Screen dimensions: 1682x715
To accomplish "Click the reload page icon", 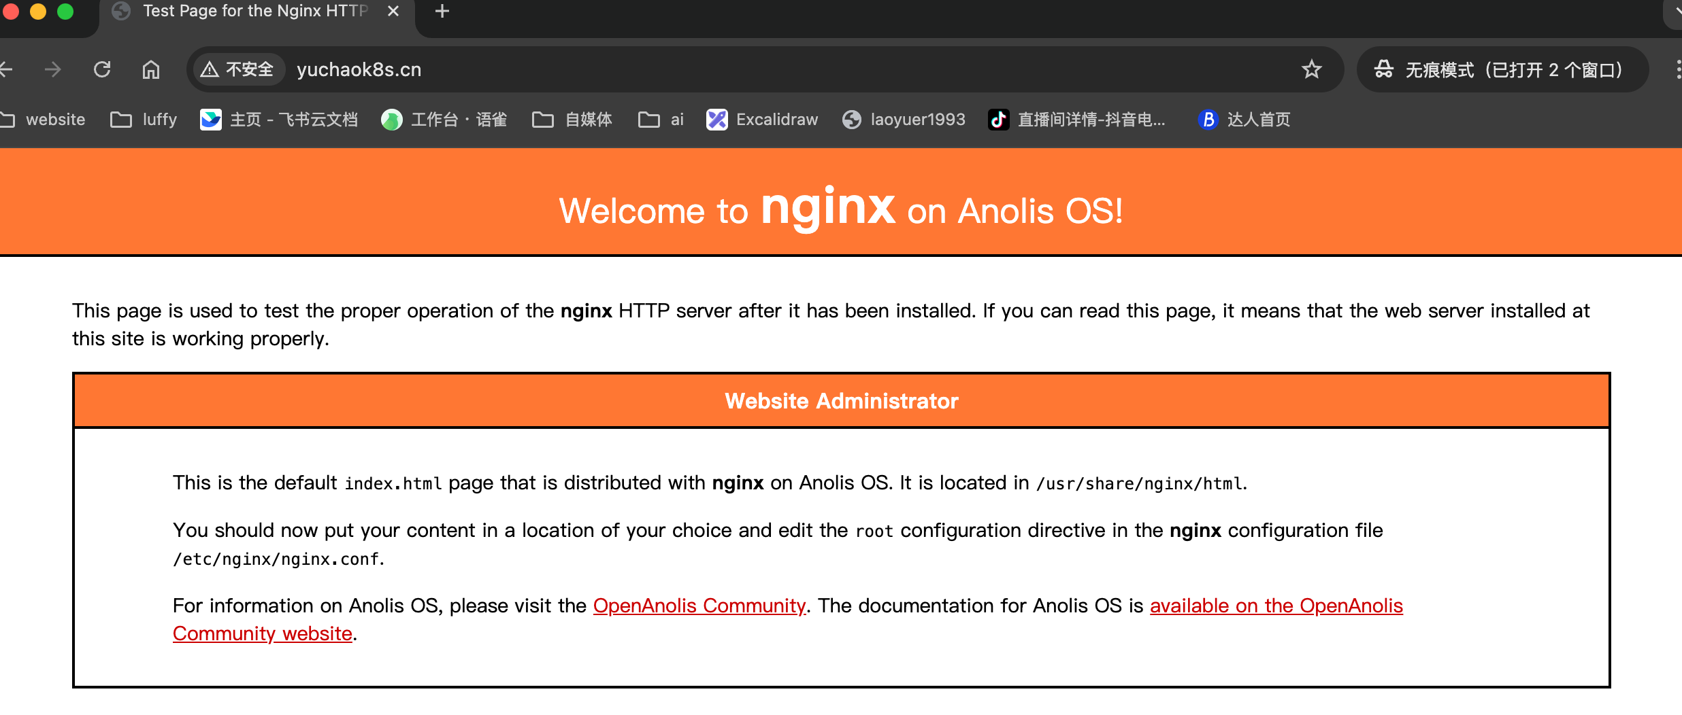I will pos(102,69).
